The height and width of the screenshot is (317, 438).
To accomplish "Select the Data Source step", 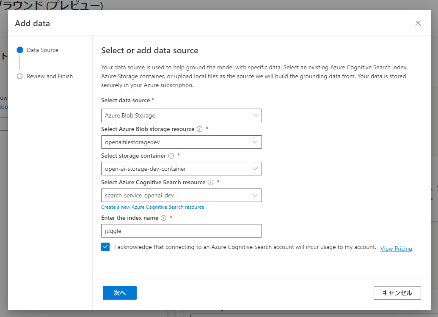I will pos(37,50).
